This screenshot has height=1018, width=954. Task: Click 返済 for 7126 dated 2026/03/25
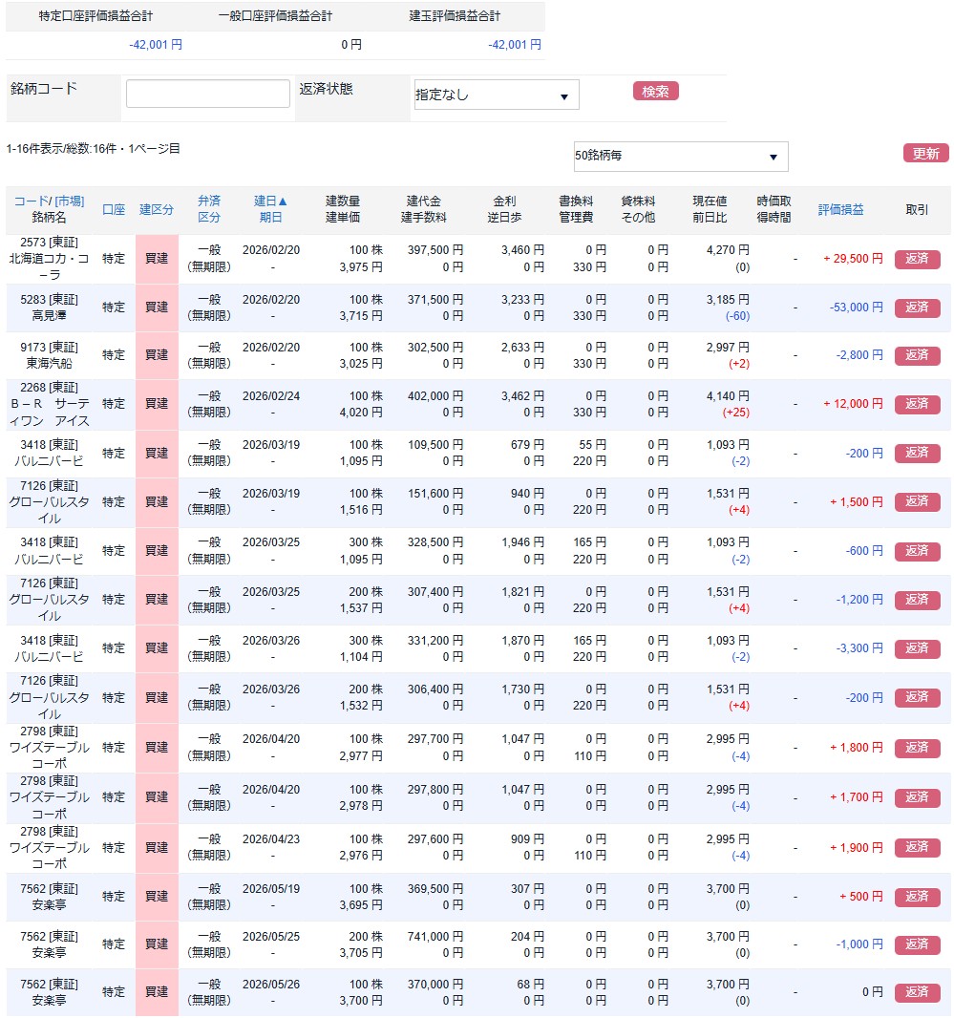click(917, 599)
